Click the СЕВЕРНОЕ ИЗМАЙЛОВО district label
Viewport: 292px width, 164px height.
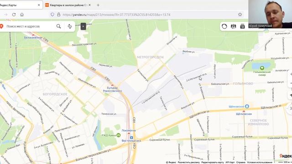(258, 122)
